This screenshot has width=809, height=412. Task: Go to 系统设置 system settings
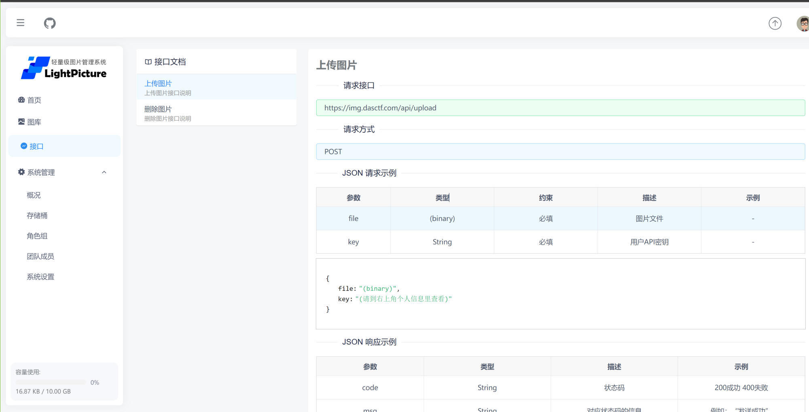point(40,277)
